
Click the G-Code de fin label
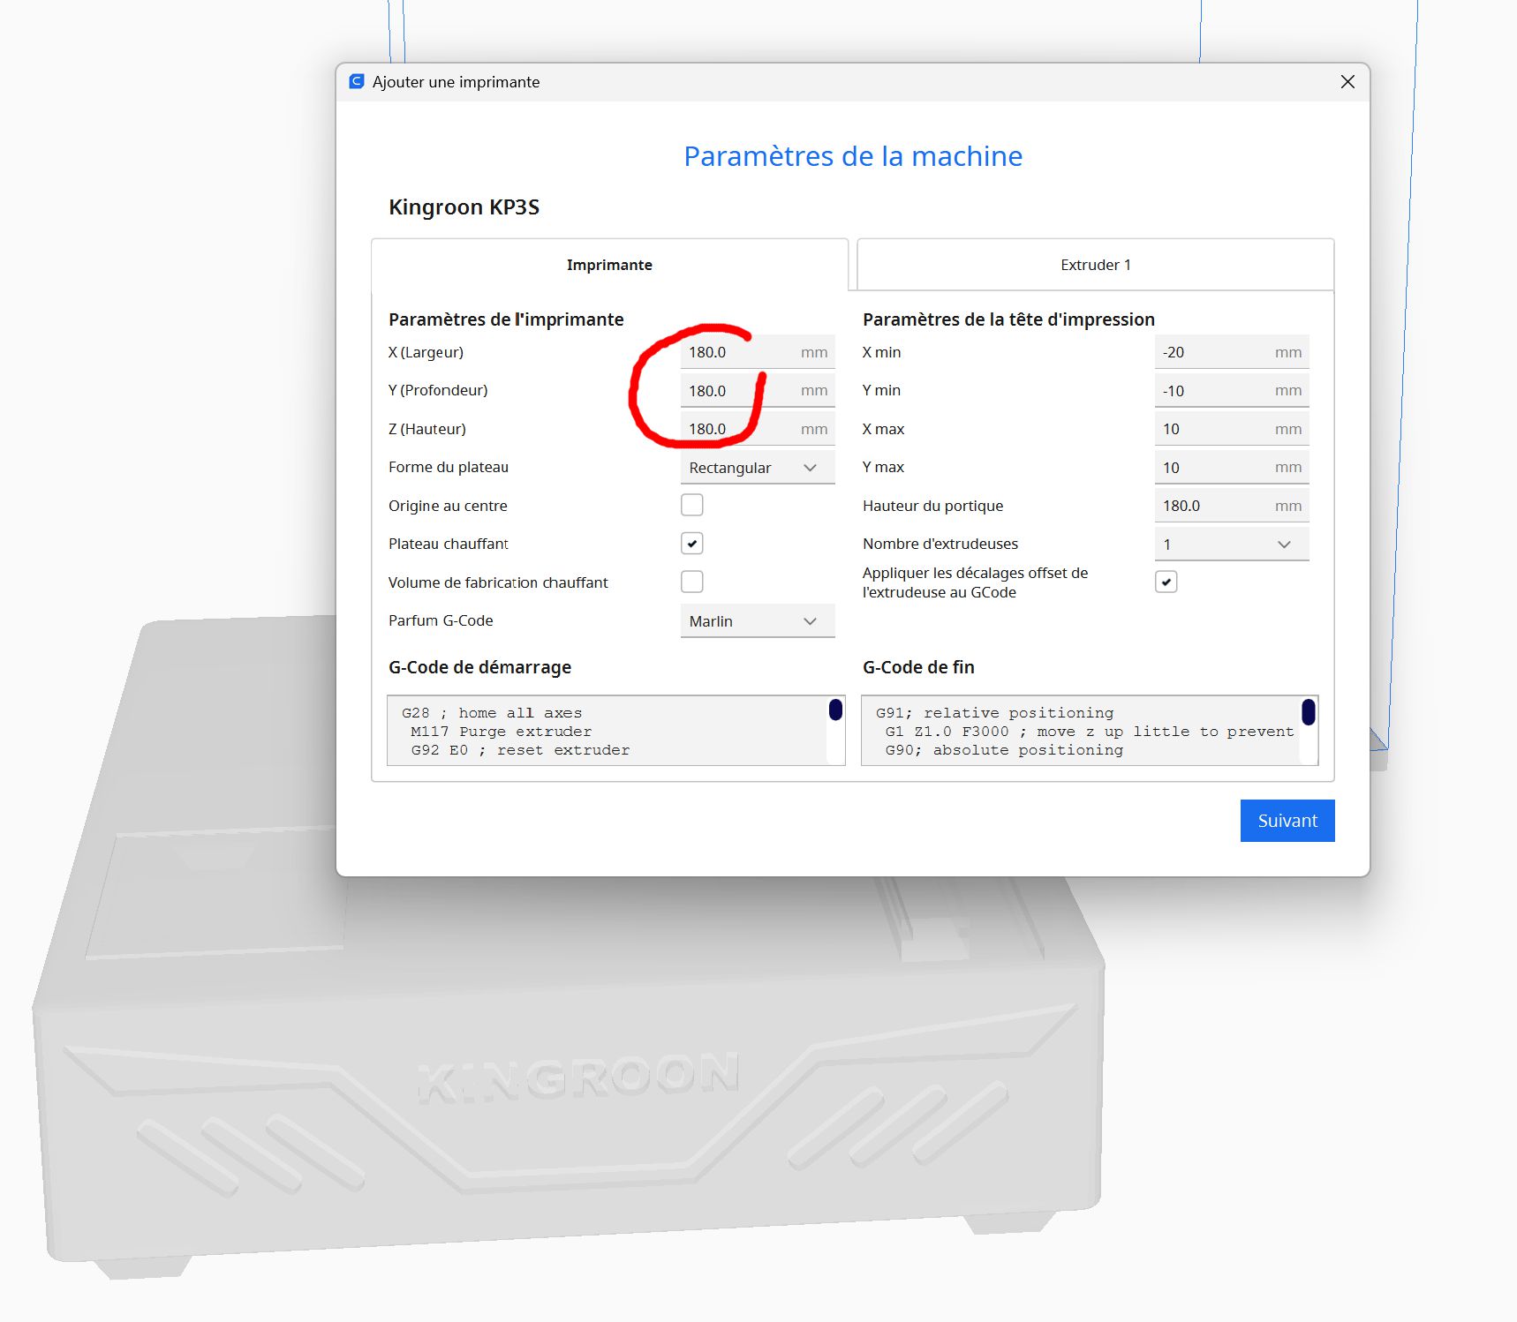[918, 667]
